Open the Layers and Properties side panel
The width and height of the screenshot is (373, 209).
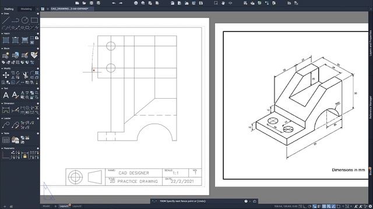coord(371,43)
